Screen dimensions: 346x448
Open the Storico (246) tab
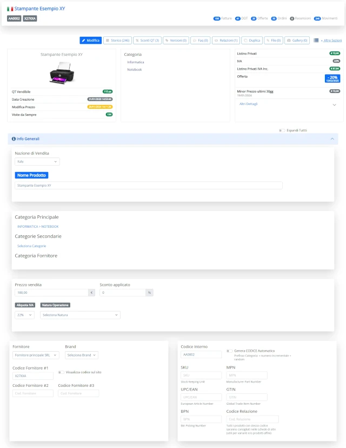pos(118,40)
